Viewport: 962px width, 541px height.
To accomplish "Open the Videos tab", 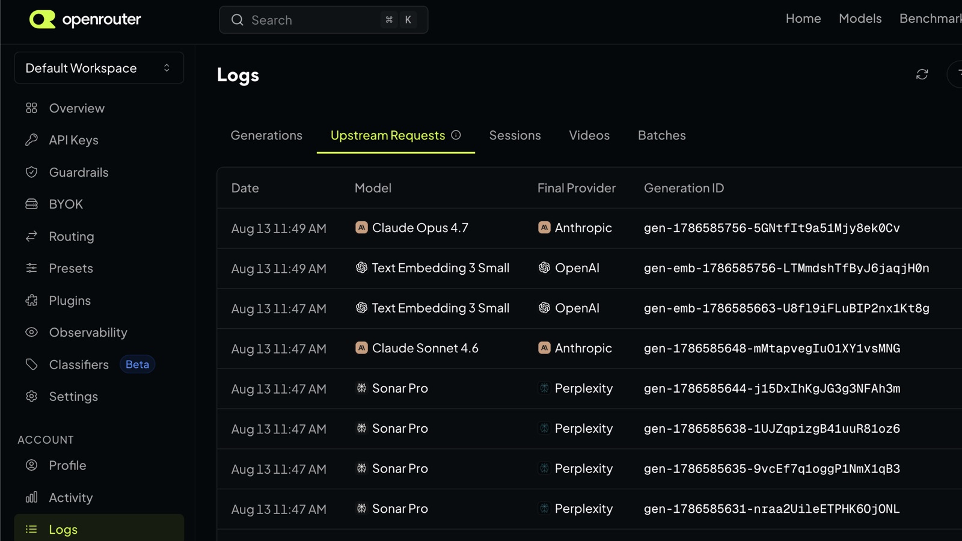I will pos(589,135).
